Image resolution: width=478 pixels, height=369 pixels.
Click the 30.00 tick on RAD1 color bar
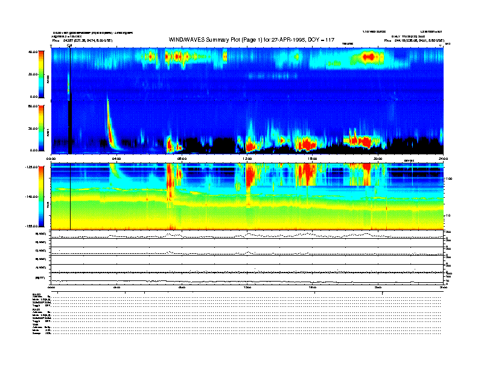coord(33,128)
